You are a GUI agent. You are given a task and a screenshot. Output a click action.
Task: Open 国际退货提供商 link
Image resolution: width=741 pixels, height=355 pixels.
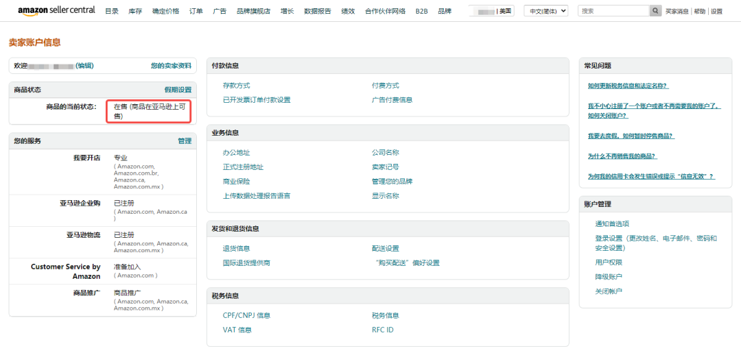click(x=247, y=262)
